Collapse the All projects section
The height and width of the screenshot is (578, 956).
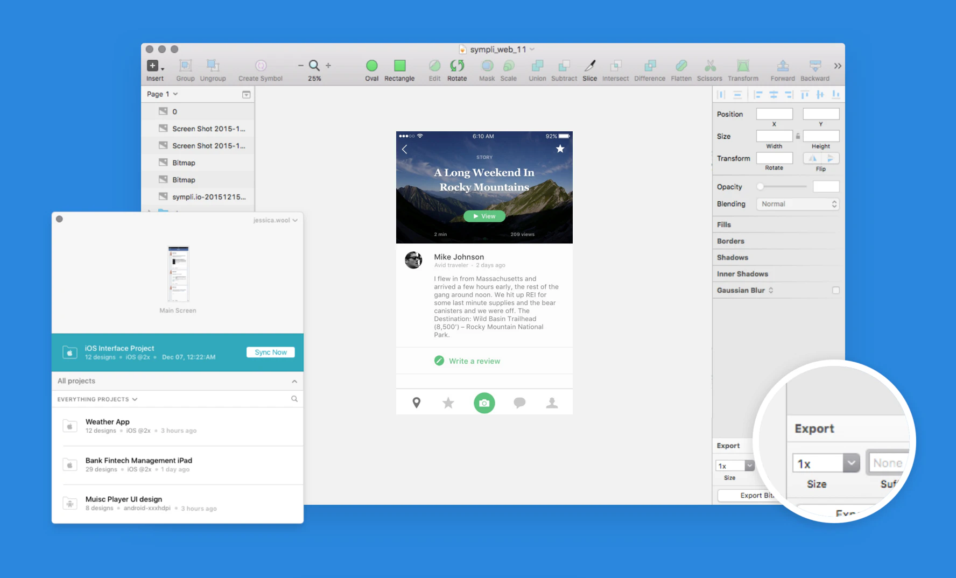pyautogui.click(x=294, y=381)
